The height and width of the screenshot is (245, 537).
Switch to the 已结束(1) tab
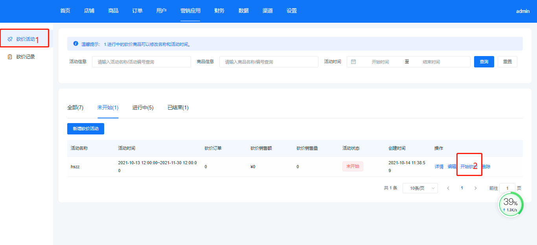(x=178, y=107)
